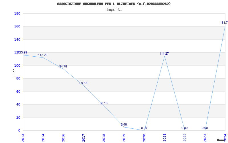The image size is (228, 143).
Task: Click the 2014 year tick label
Action: pyautogui.click(x=43, y=138)
